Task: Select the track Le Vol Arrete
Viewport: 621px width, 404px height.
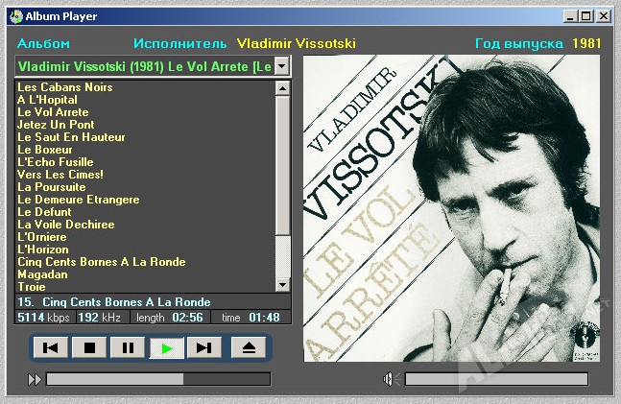Action: coord(53,112)
